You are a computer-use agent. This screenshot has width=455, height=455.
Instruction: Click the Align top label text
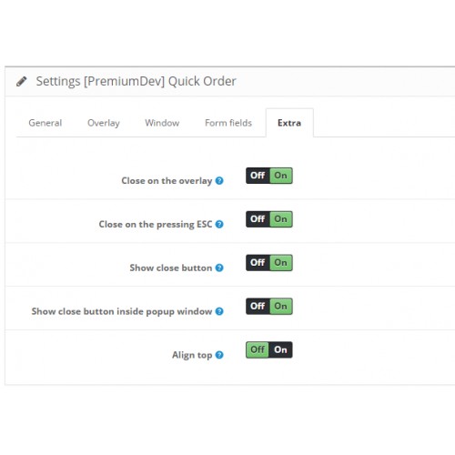click(192, 355)
